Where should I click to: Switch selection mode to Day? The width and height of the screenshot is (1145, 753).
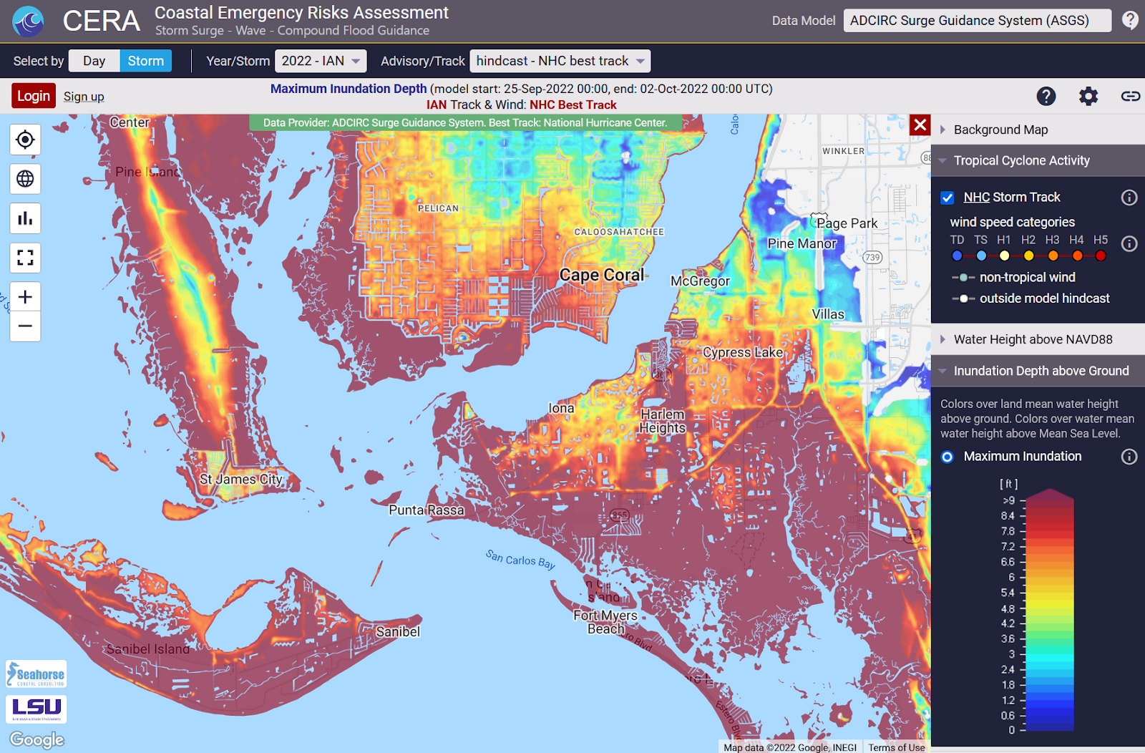pyautogui.click(x=94, y=61)
